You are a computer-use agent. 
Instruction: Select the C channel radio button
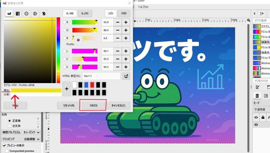click(x=64, y=59)
